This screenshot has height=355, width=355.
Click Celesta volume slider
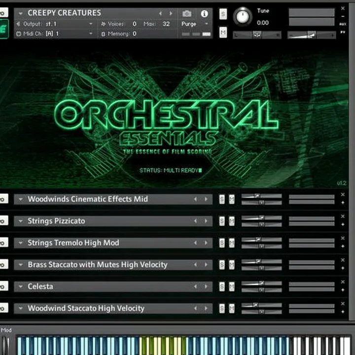[x=261, y=283]
